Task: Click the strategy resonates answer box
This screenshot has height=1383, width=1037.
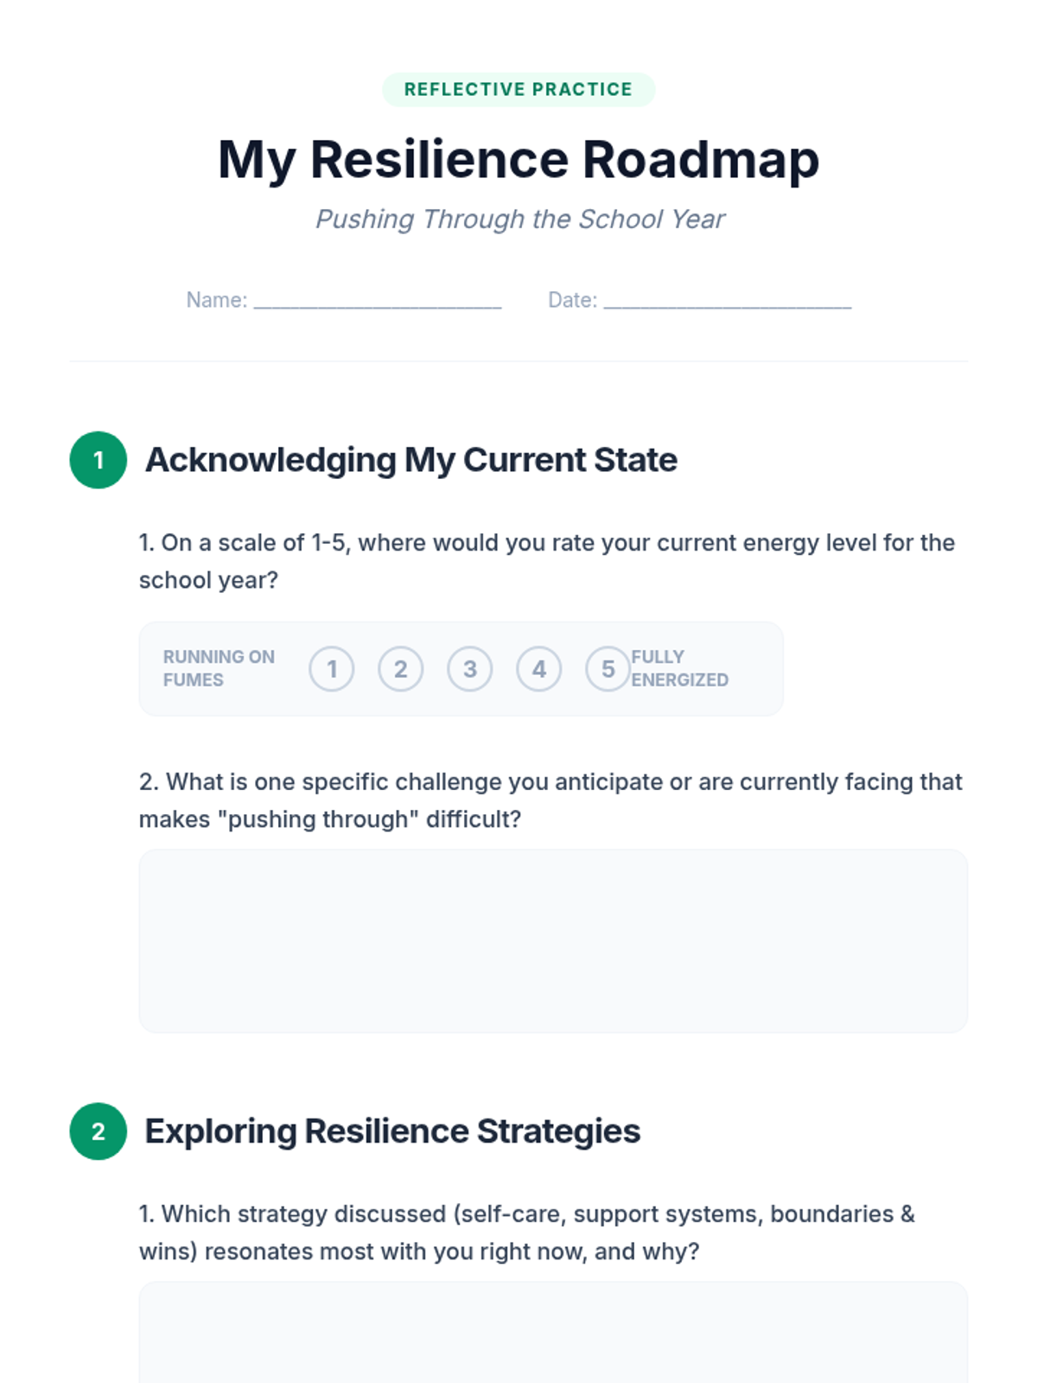Action: point(553,1335)
